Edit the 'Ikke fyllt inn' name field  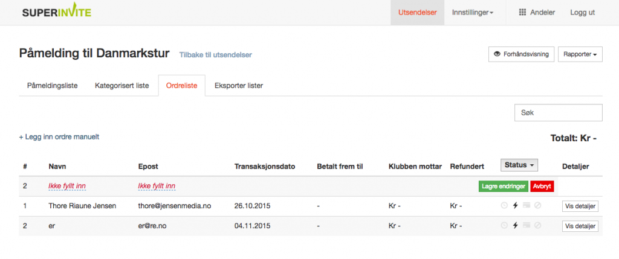[x=67, y=186]
